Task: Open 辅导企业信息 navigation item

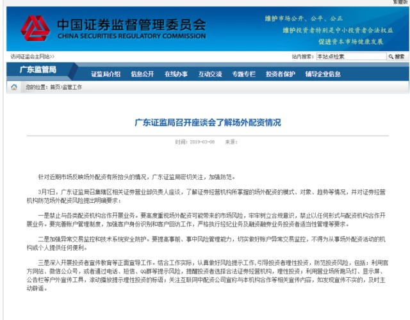Action: tap(323, 74)
